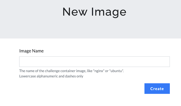Viewport: 181px width, 106px height.
Task: Click the word "ubuntu" in the description
Action: click(117, 71)
